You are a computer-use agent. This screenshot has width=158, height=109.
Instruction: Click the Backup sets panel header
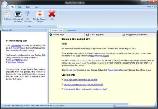24,30
